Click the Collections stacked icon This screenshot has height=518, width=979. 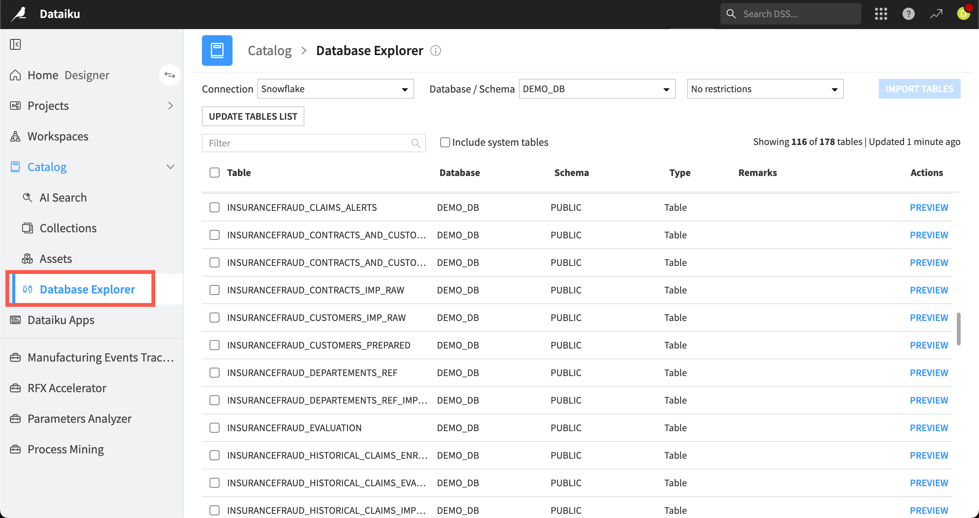pos(28,228)
